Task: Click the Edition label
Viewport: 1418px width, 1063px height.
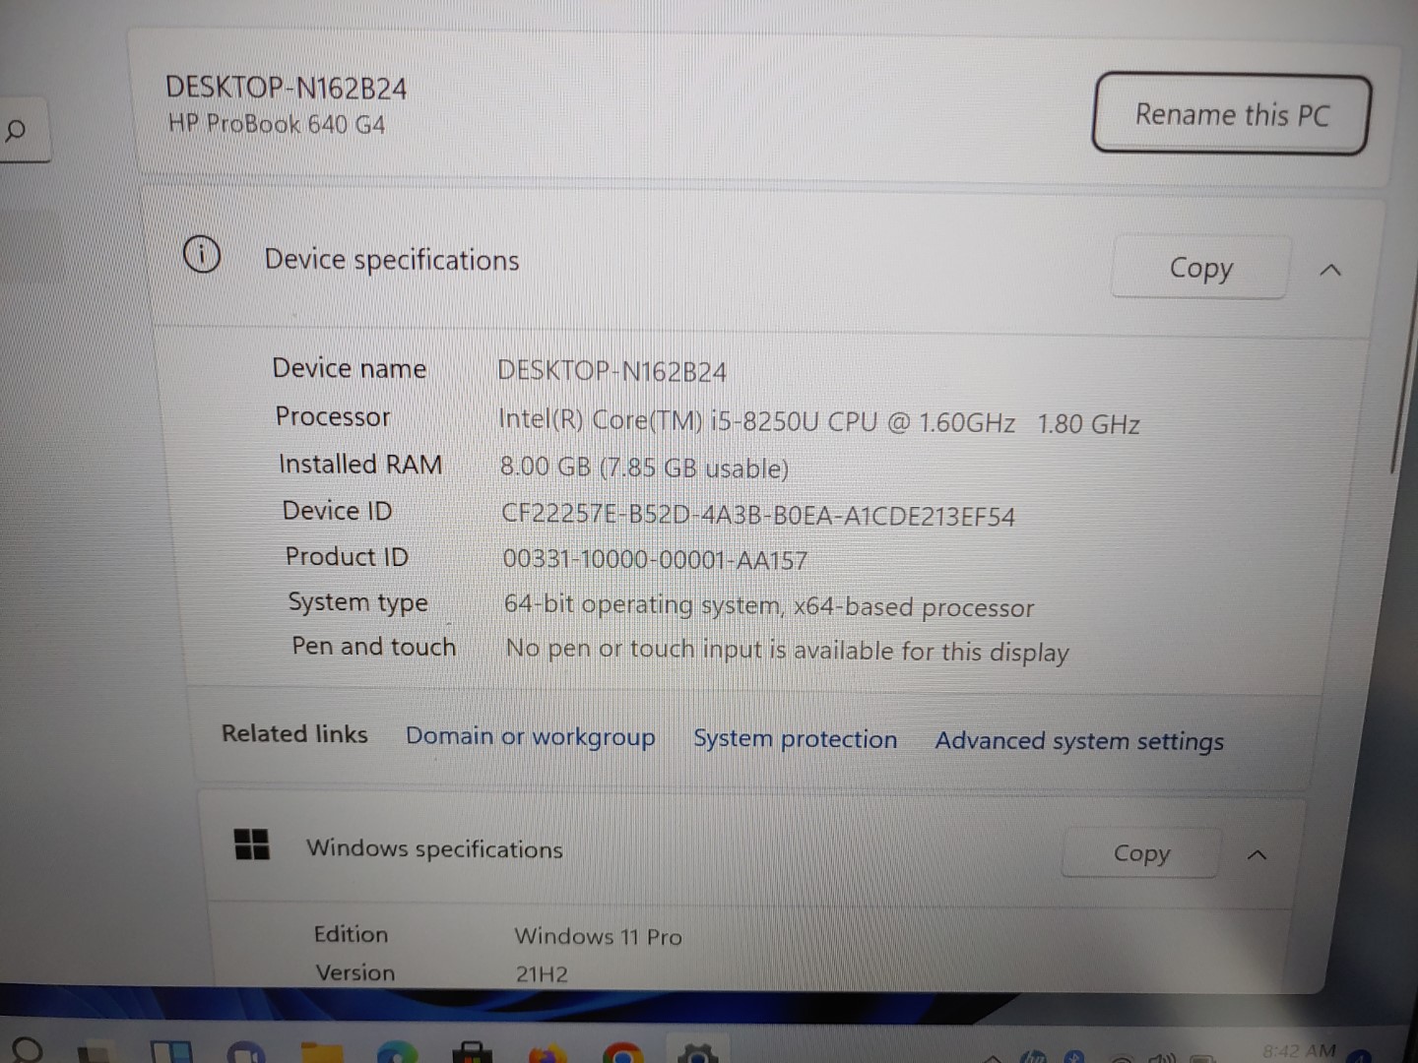Action: tap(351, 934)
